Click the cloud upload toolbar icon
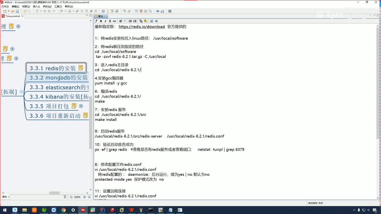This screenshot has width=381, height=214. pos(158,11)
